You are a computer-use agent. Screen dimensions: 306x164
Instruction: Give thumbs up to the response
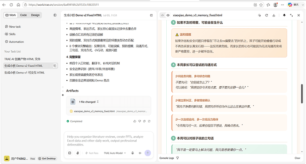135,121
